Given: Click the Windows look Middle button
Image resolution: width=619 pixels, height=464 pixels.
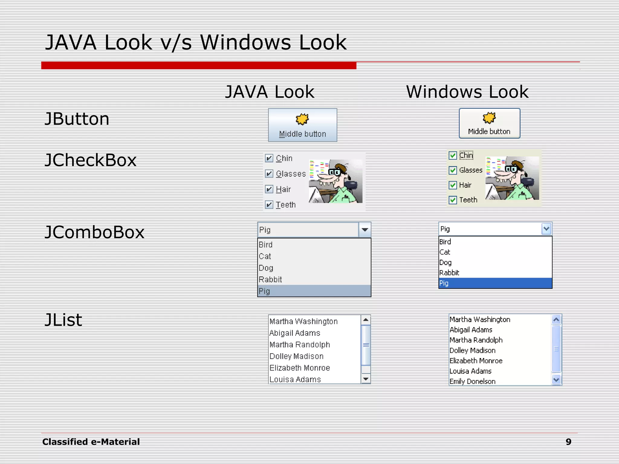Looking at the screenshot, I should point(490,123).
